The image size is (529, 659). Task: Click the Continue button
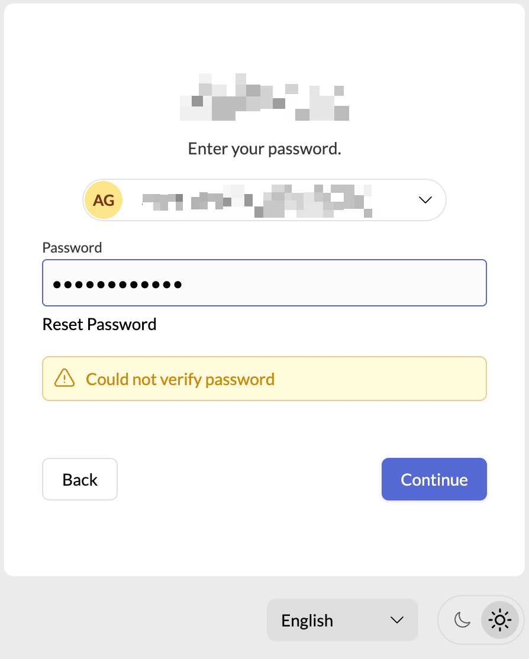pyautogui.click(x=434, y=479)
